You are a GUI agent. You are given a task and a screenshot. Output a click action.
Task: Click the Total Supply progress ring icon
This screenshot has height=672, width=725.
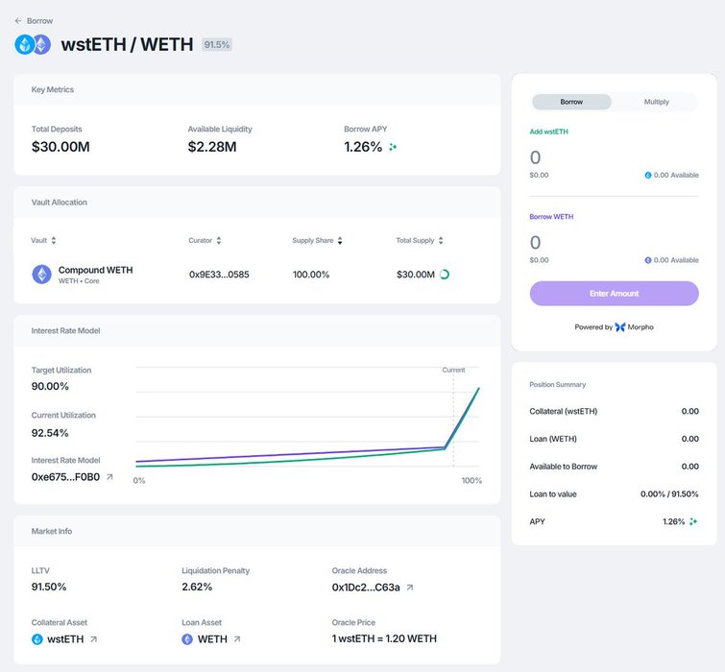coord(444,275)
